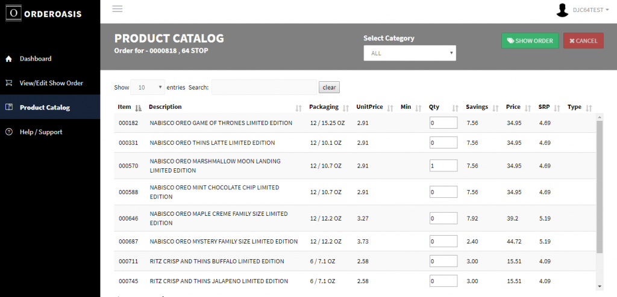The height and width of the screenshot is (297, 617).
Task: Click the OrderOasis logo icon
Action: click(x=13, y=13)
